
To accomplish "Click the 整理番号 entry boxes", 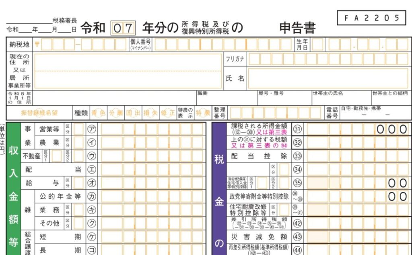I will point(276,113).
